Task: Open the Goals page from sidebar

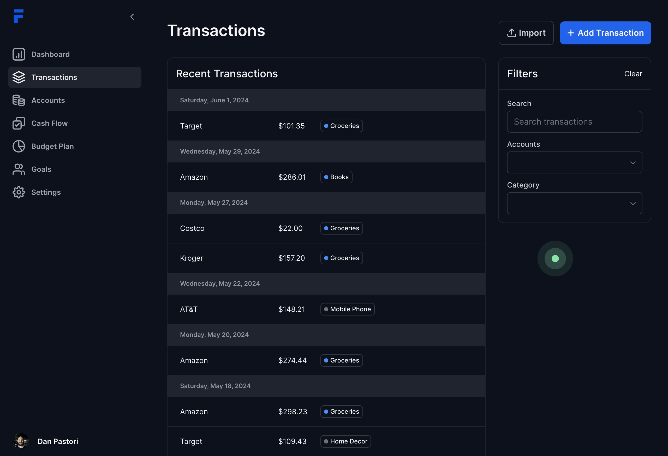Action: [41, 169]
